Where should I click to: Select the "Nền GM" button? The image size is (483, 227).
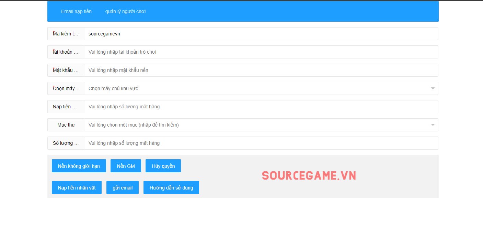[x=126, y=166]
